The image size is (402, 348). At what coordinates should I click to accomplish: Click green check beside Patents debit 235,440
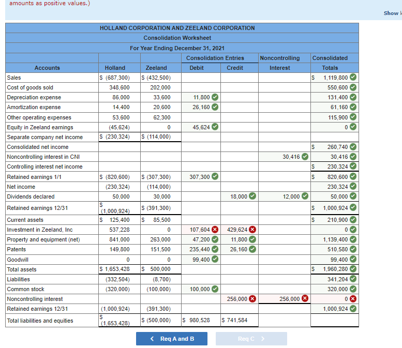tap(215, 249)
